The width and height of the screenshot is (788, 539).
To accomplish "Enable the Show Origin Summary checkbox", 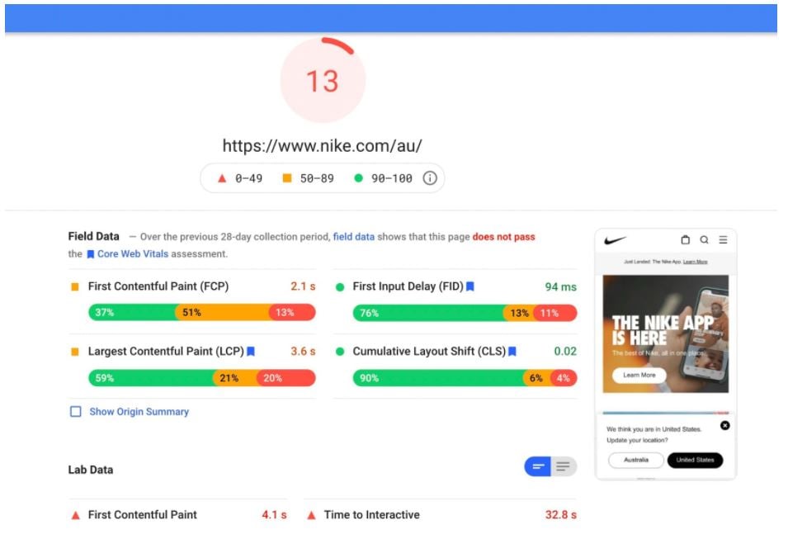I will [75, 412].
